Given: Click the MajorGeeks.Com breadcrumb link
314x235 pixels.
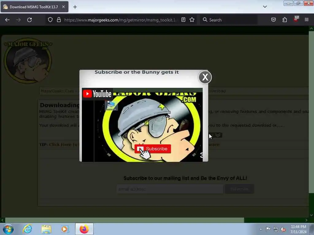Looking at the screenshot, I should pos(57,91).
